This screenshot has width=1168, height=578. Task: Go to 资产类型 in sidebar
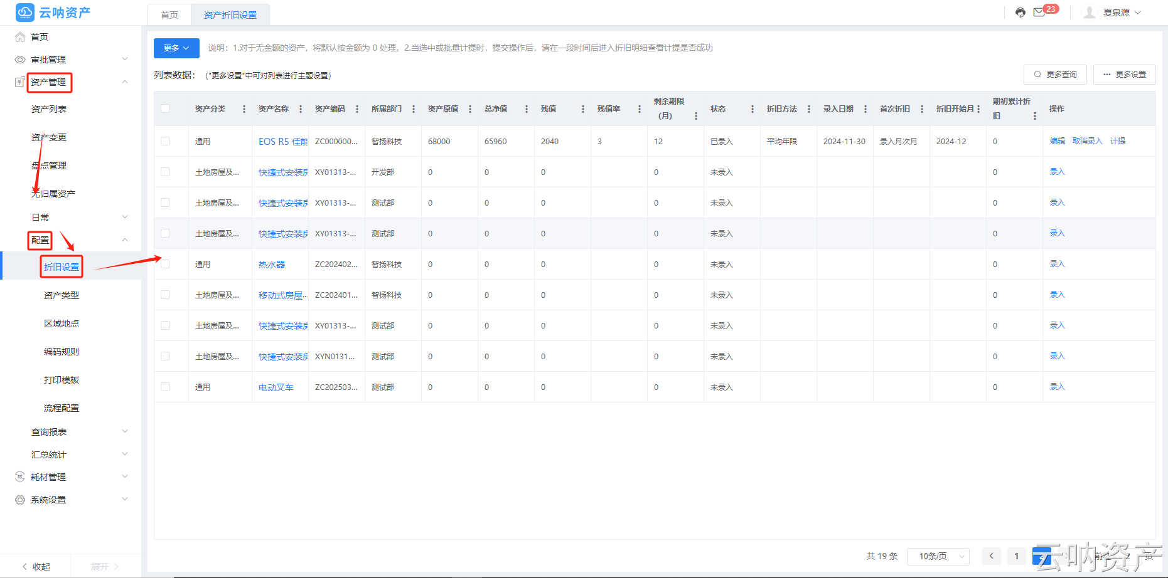(62, 295)
